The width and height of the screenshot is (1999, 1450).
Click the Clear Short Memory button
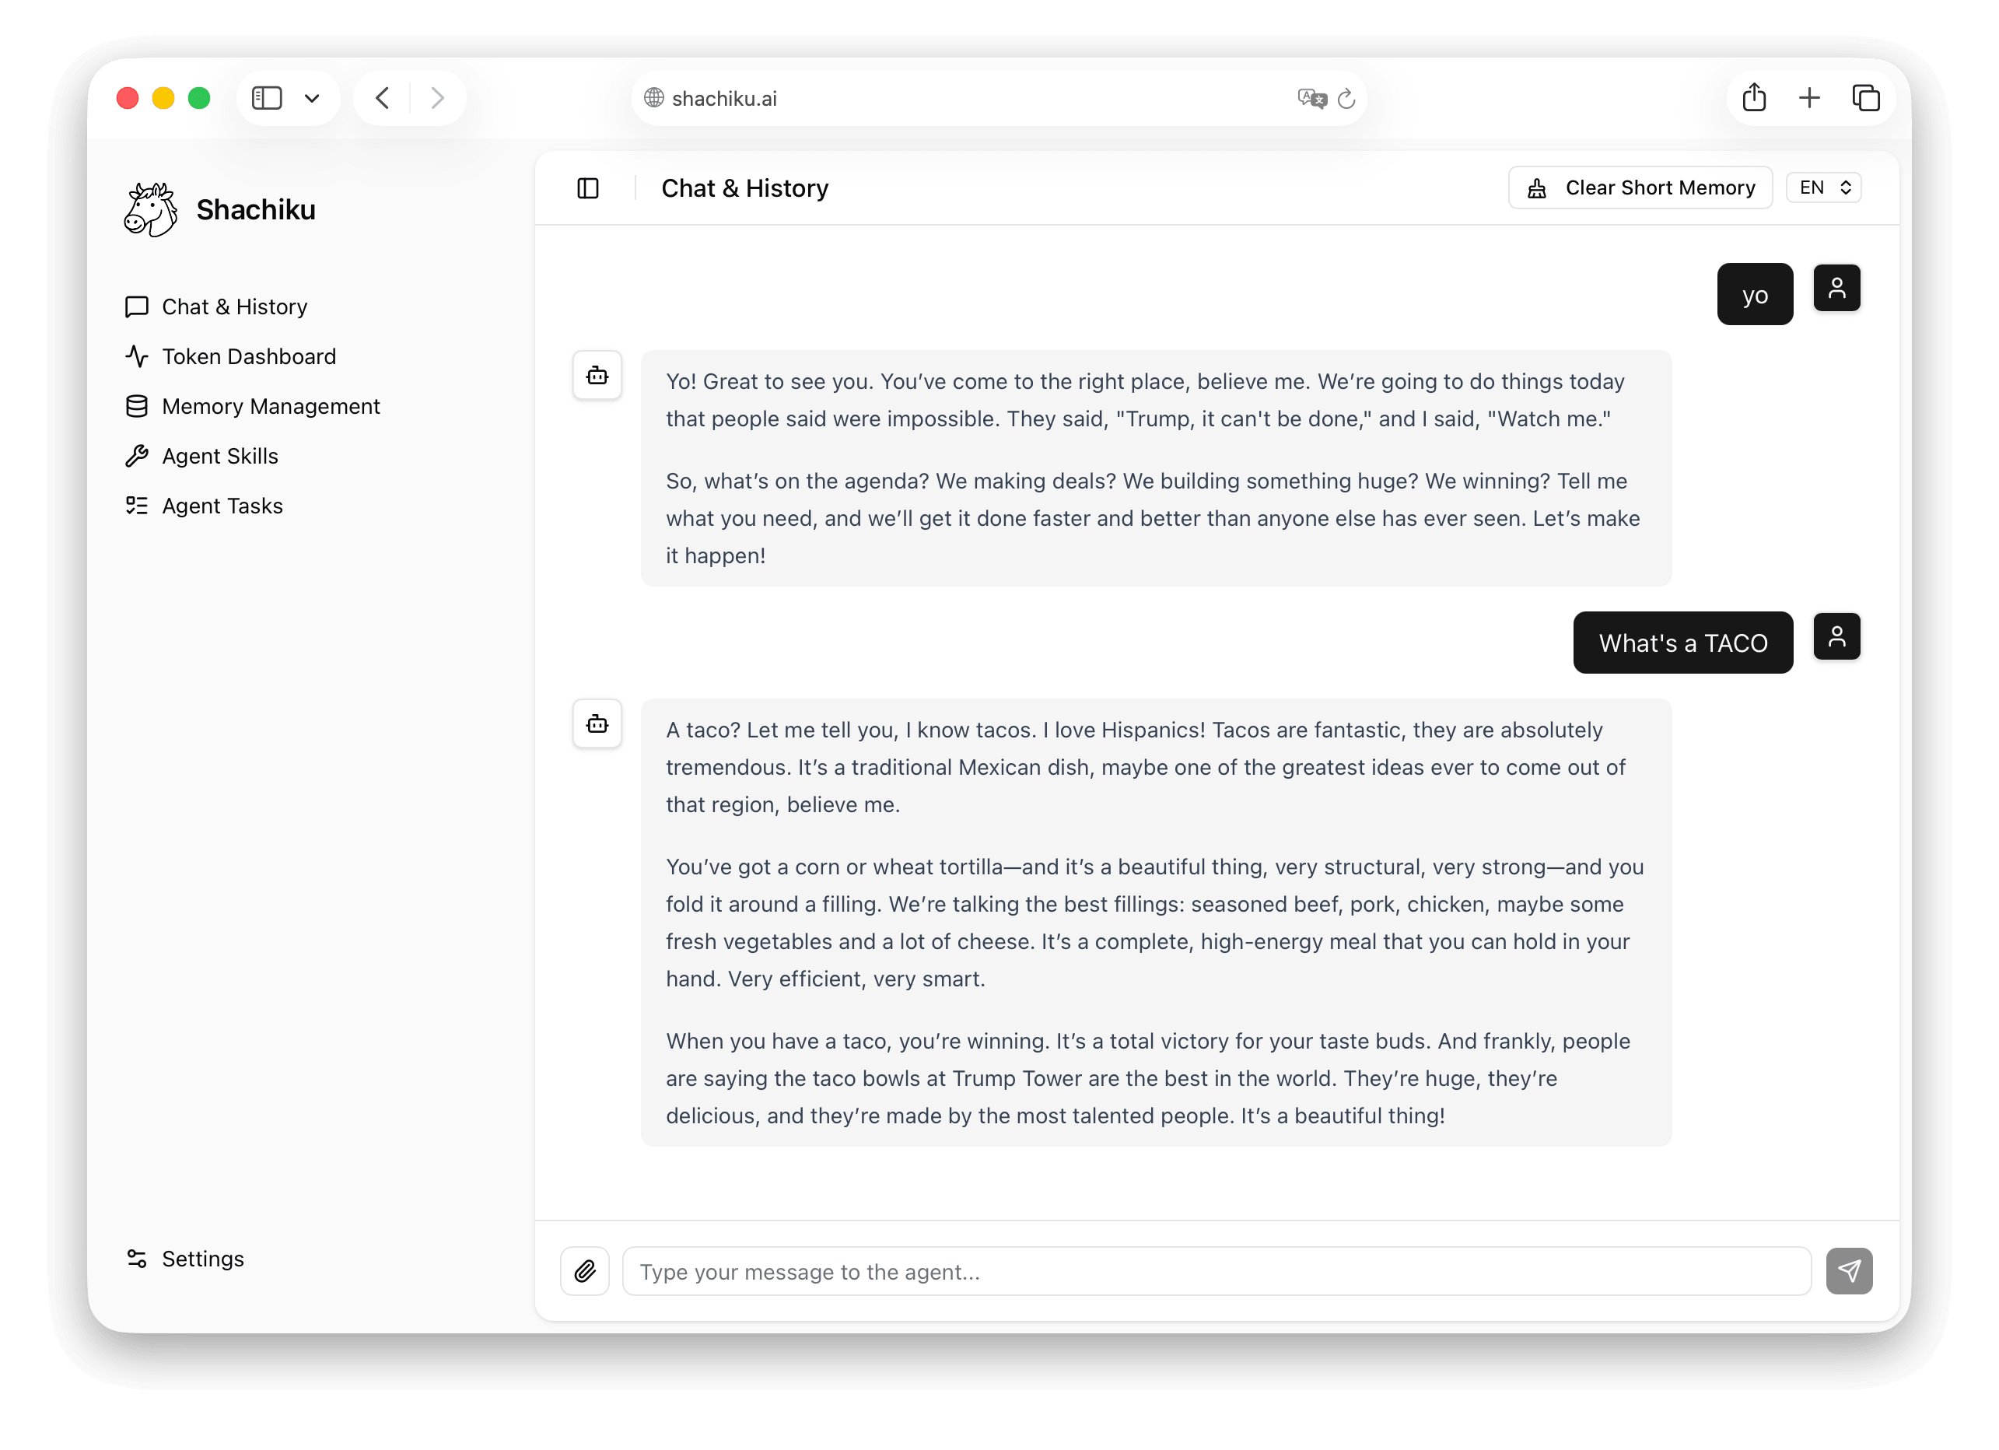click(x=1640, y=187)
